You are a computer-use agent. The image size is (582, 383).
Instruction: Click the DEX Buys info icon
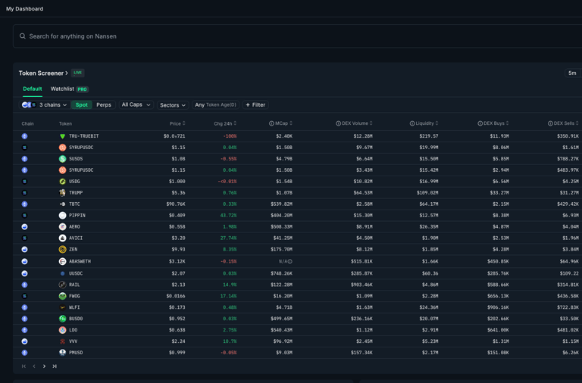[x=480, y=123]
